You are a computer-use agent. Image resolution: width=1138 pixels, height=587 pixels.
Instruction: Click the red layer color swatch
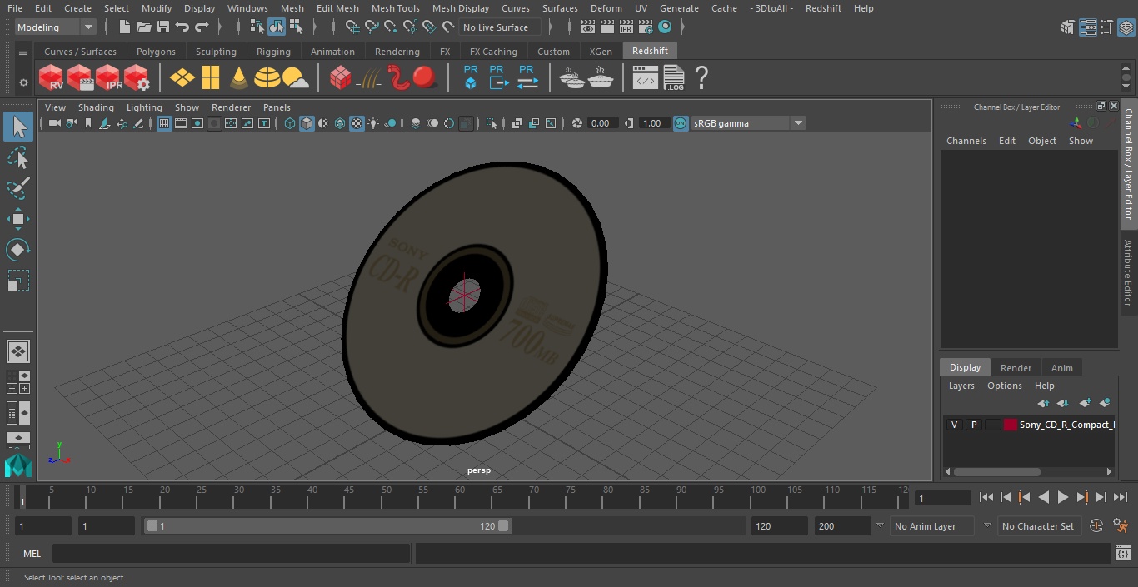click(1011, 425)
